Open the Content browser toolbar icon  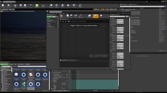coord(21,6)
